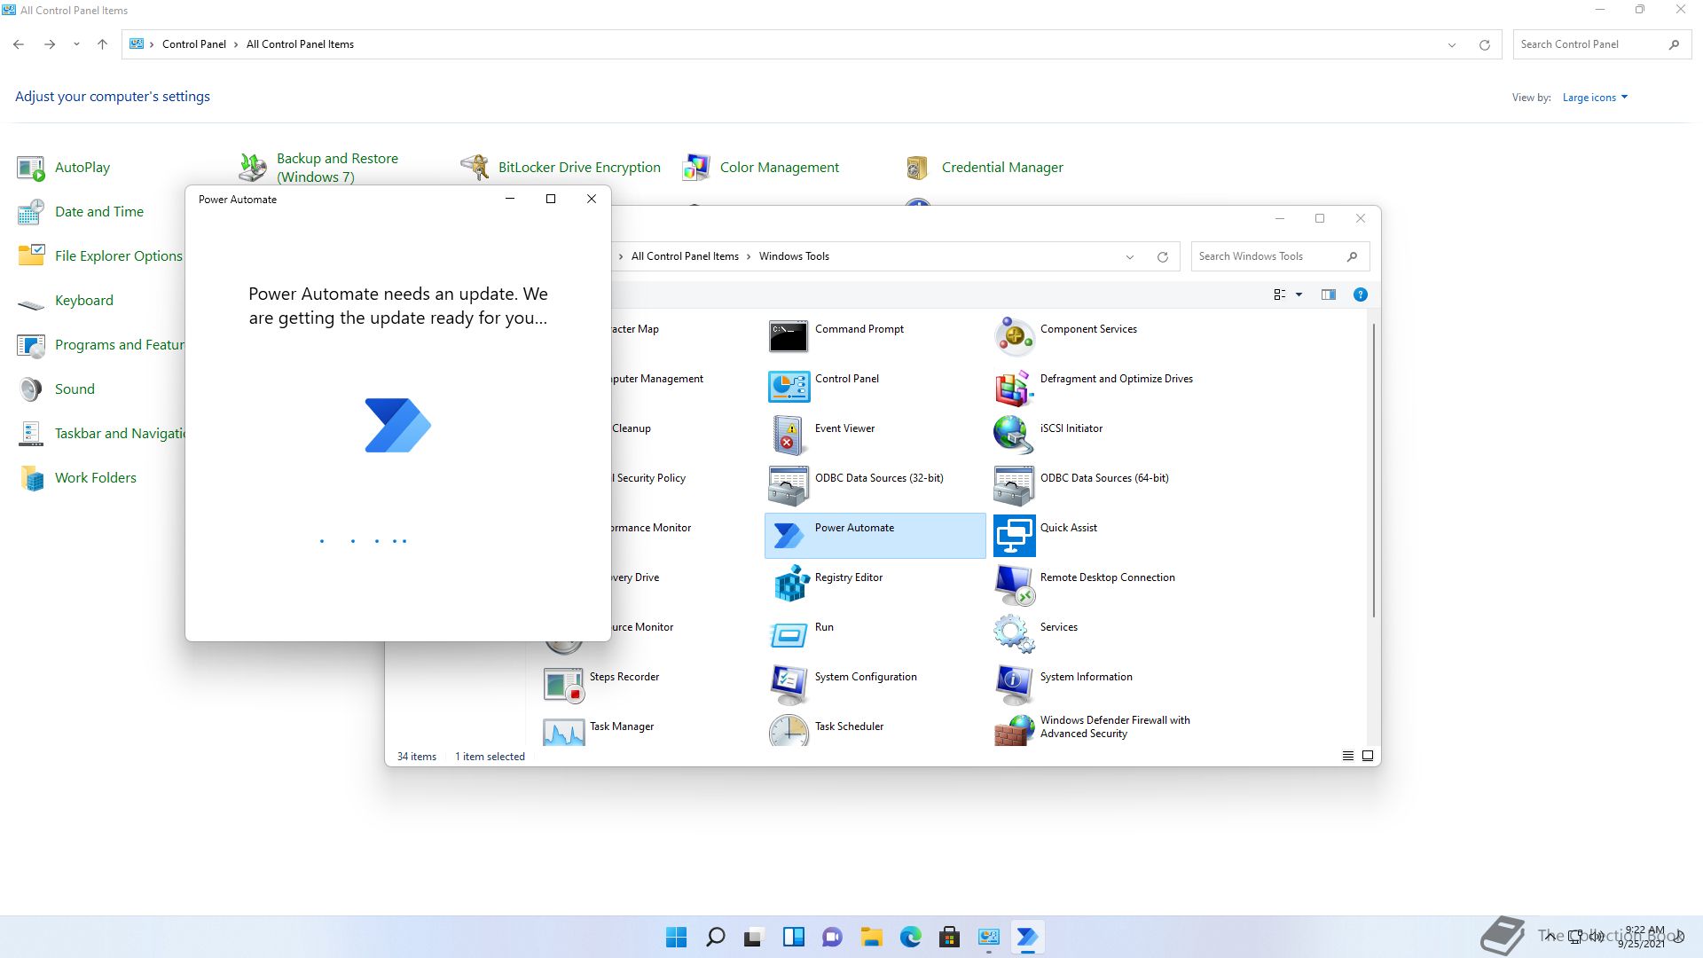Open View by Large icons dropdown
The height and width of the screenshot is (958, 1703).
tap(1595, 98)
